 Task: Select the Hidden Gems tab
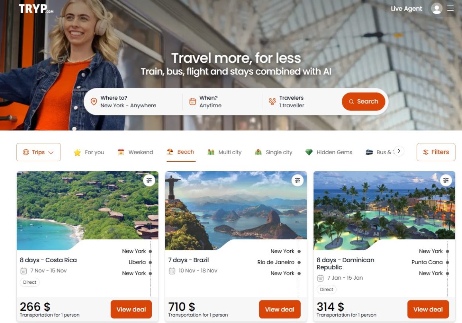tap(329, 152)
